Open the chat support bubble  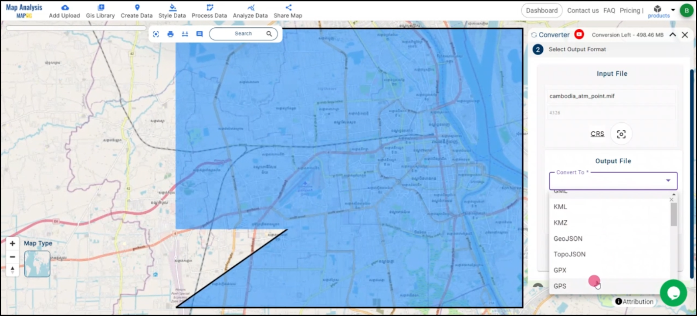(673, 293)
